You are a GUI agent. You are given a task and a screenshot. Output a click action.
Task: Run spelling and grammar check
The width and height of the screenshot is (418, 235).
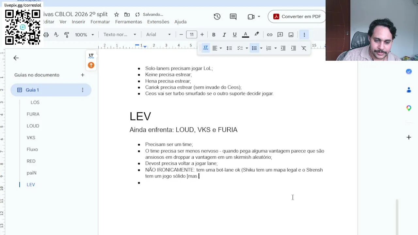[x=56, y=35]
